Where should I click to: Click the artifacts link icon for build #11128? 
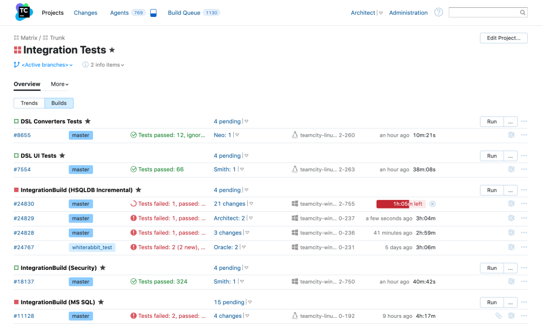[499, 316]
